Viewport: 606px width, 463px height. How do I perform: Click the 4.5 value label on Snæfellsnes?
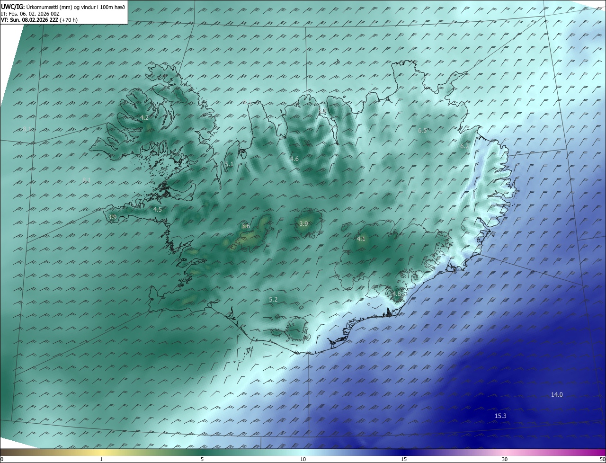point(157,209)
